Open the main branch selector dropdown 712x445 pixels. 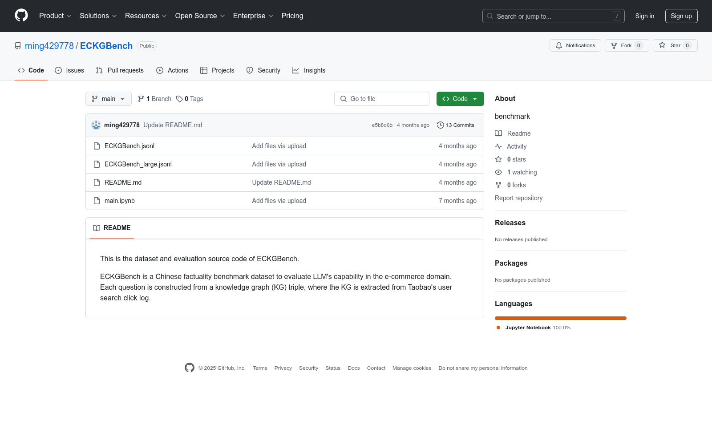[109, 99]
